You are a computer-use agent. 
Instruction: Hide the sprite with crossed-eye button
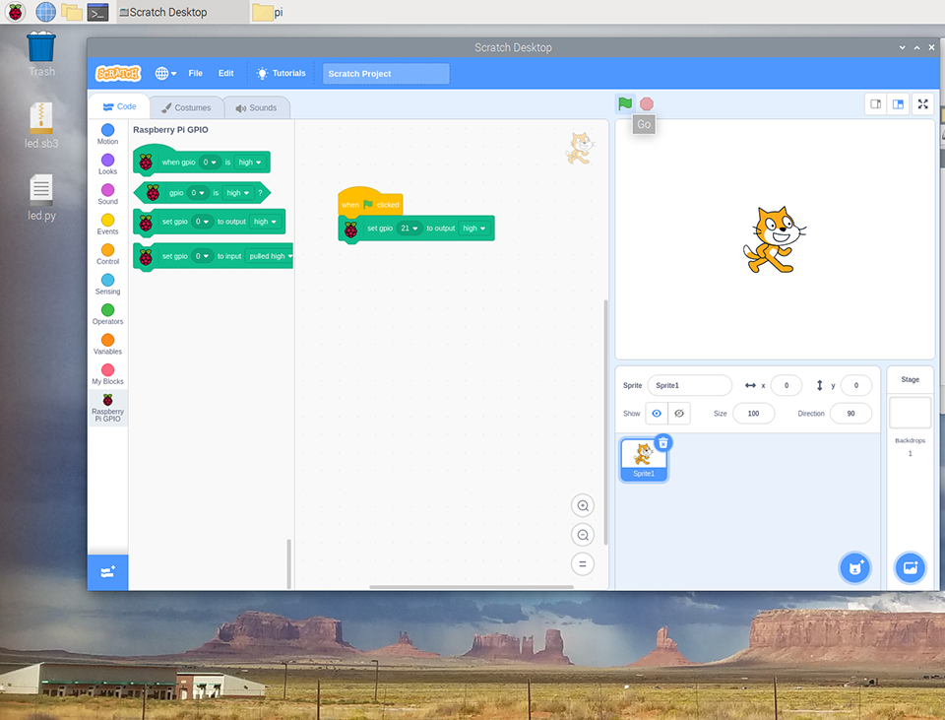coord(679,414)
